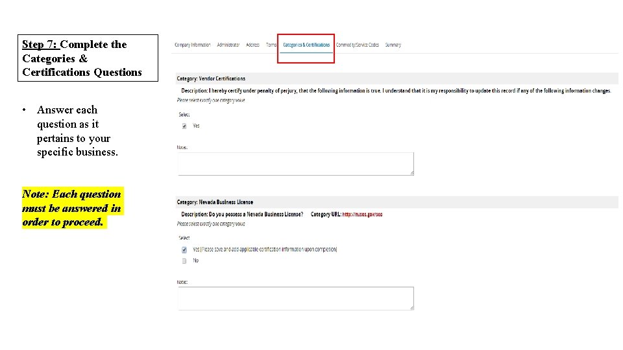Open the Company Information tab
This screenshot has width=623, height=350.
(192, 45)
